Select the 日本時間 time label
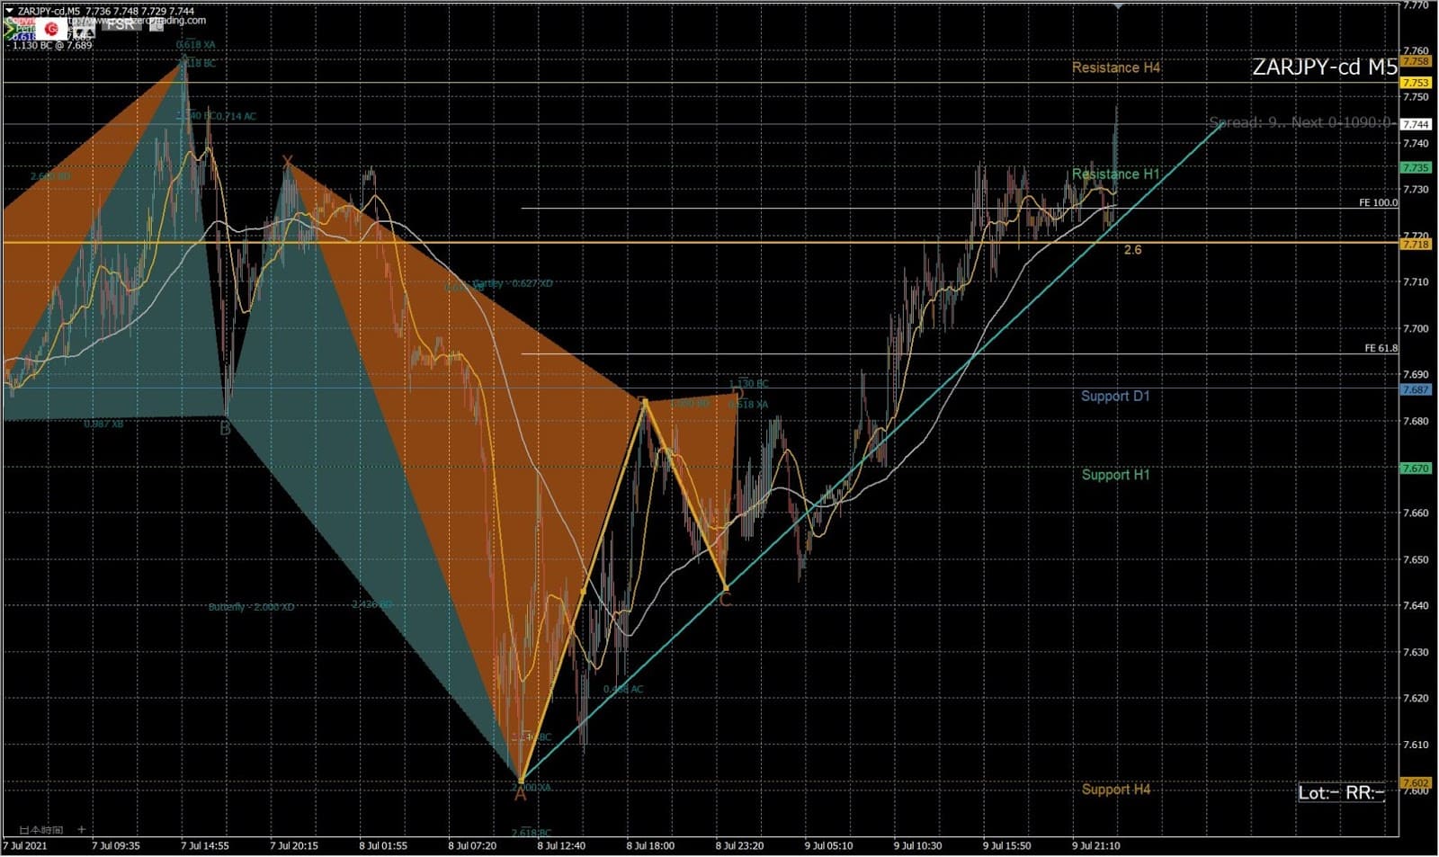1439x857 pixels. (x=41, y=829)
